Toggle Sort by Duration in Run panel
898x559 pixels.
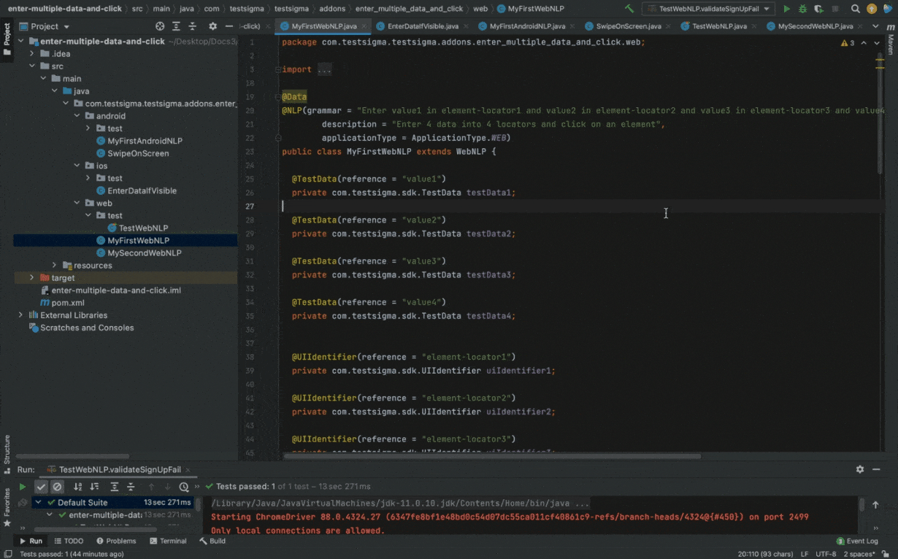[94, 487]
